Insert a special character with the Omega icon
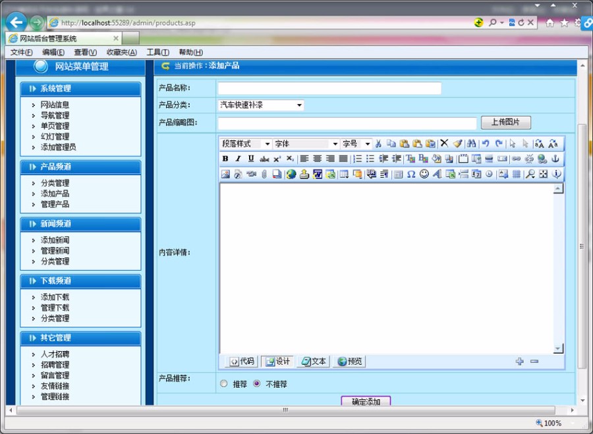The height and width of the screenshot is (434, 593). click(411, 174)
